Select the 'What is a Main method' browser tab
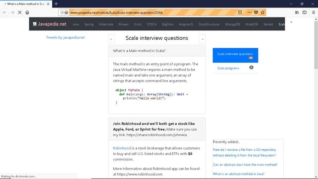Viewport: 318px width, 179px height. 26,4
